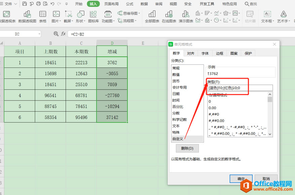The image size is (295, 195).
Task: Click the Undo arrow icon
Action: tap(52, 4)
